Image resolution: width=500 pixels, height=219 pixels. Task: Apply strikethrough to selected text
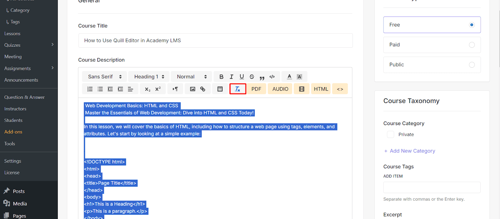click(252, 77)
